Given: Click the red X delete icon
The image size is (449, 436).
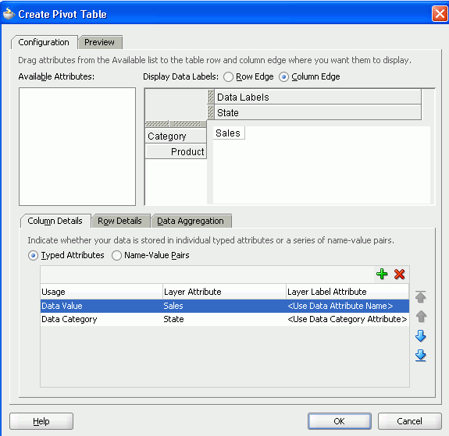Looking at the screenshot, I should pos(399,274).
